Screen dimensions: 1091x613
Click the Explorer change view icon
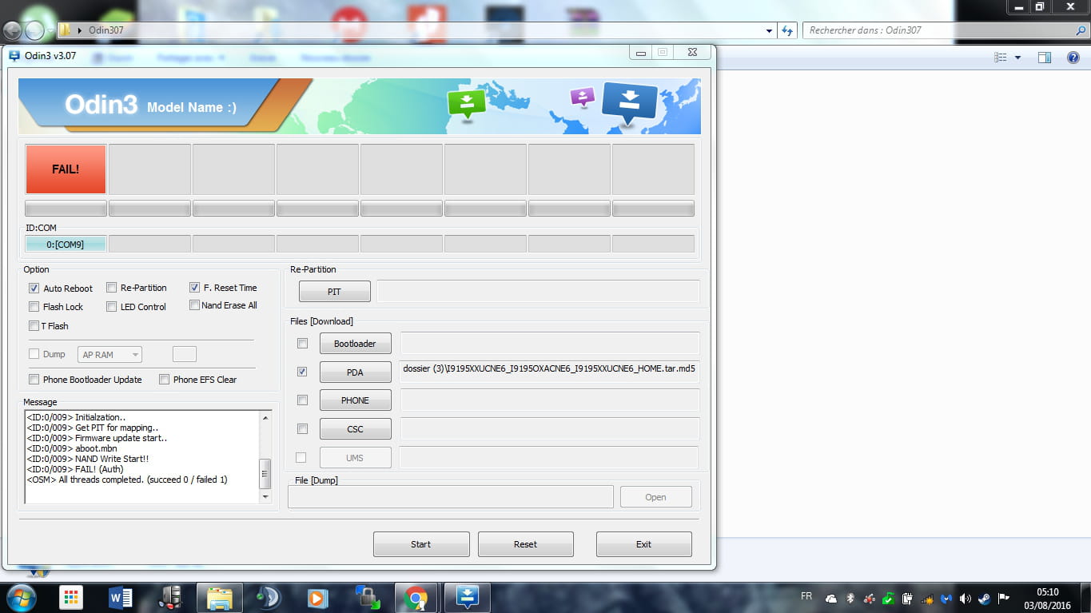point(1000,58)
